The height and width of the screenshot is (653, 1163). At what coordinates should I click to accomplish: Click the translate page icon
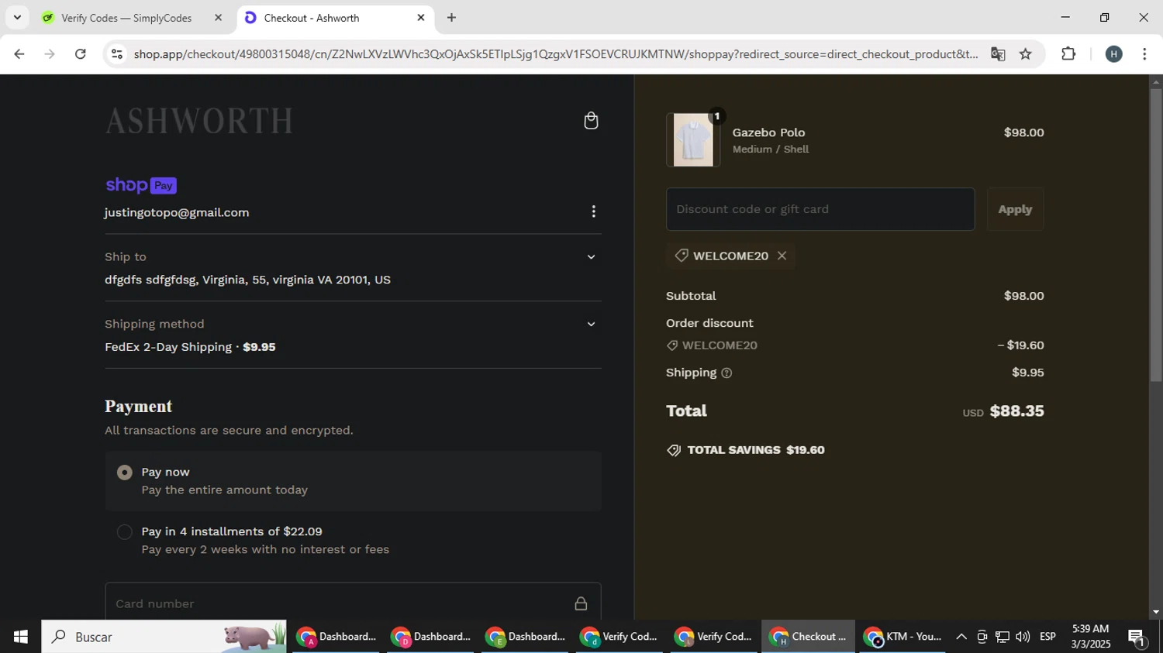[x=998, y=54]
